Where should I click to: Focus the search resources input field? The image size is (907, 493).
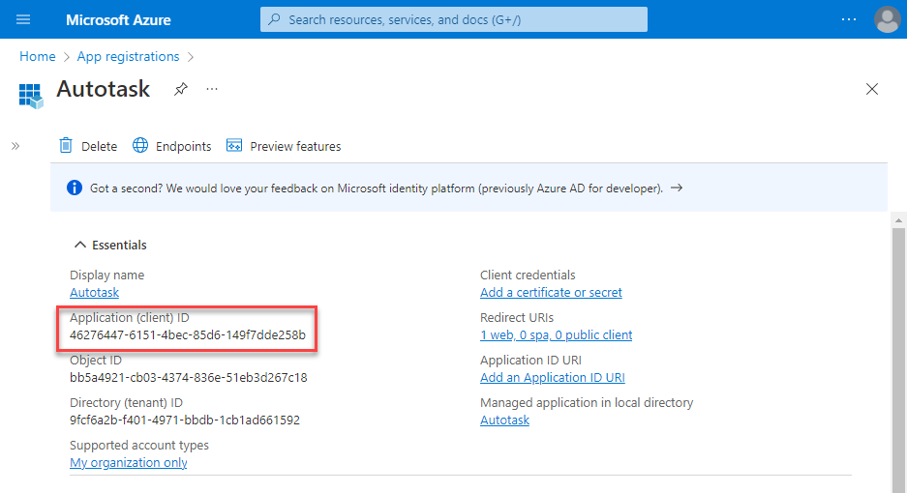pyautogui.click(x=455, y=19)
